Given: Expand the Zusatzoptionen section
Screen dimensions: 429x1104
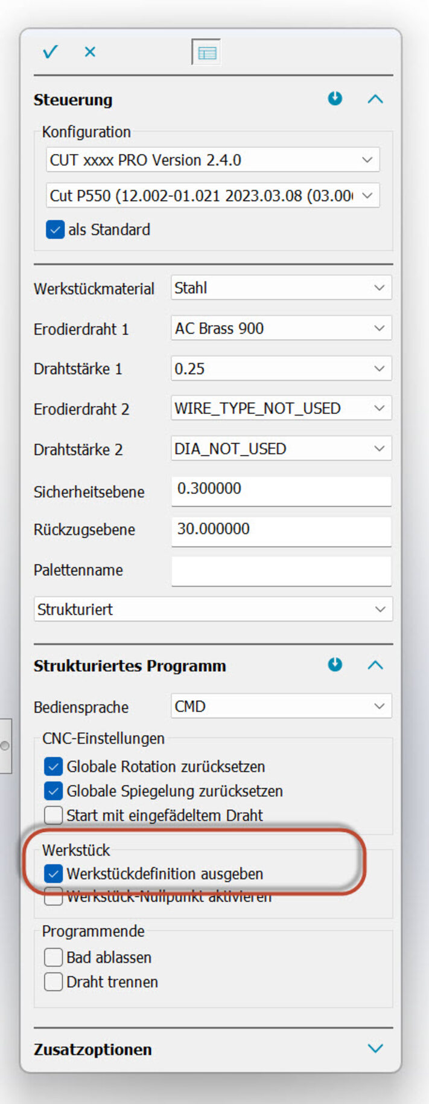Looking at the screenshot, I should coord(375,1048).
